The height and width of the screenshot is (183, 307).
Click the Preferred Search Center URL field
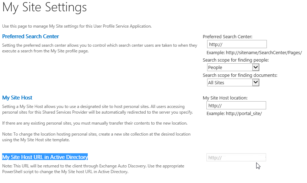[x=237, y=44]
